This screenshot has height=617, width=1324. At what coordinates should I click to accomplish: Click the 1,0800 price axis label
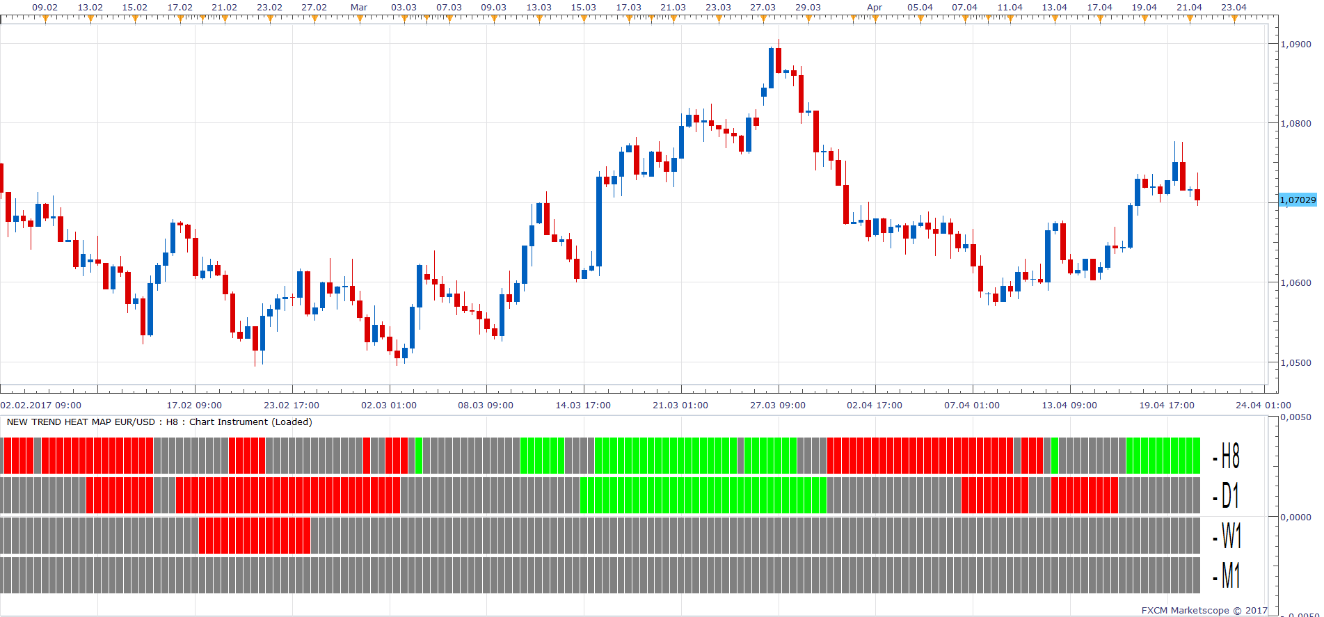[x=1295, y=124]
